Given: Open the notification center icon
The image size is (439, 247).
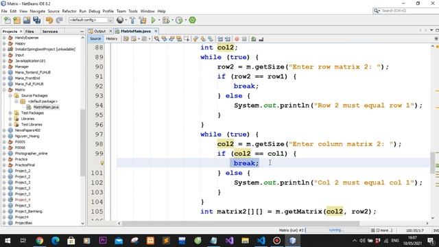Looking at the screenshot, I should point(431,241).
